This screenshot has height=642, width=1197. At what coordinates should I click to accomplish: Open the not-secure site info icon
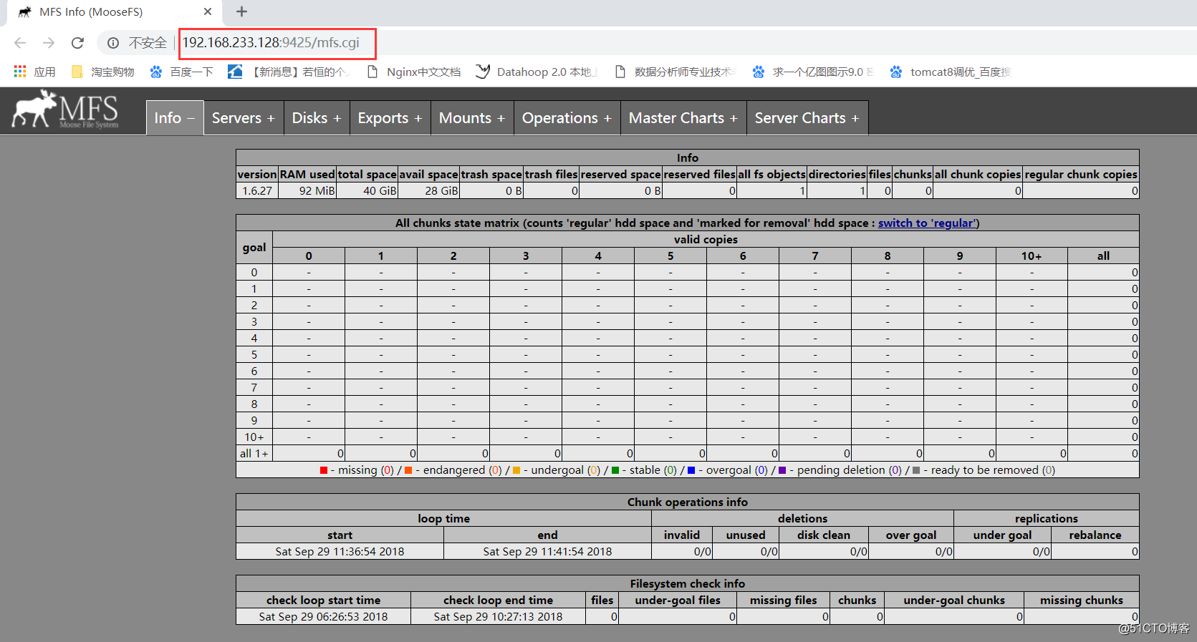pyautogui.click(x=113, y=43)
